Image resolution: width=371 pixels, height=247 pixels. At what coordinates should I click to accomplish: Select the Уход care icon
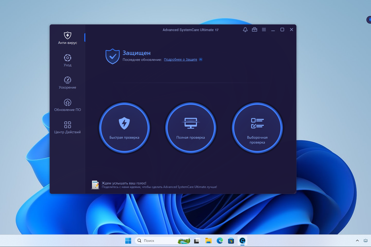[67, 58]
